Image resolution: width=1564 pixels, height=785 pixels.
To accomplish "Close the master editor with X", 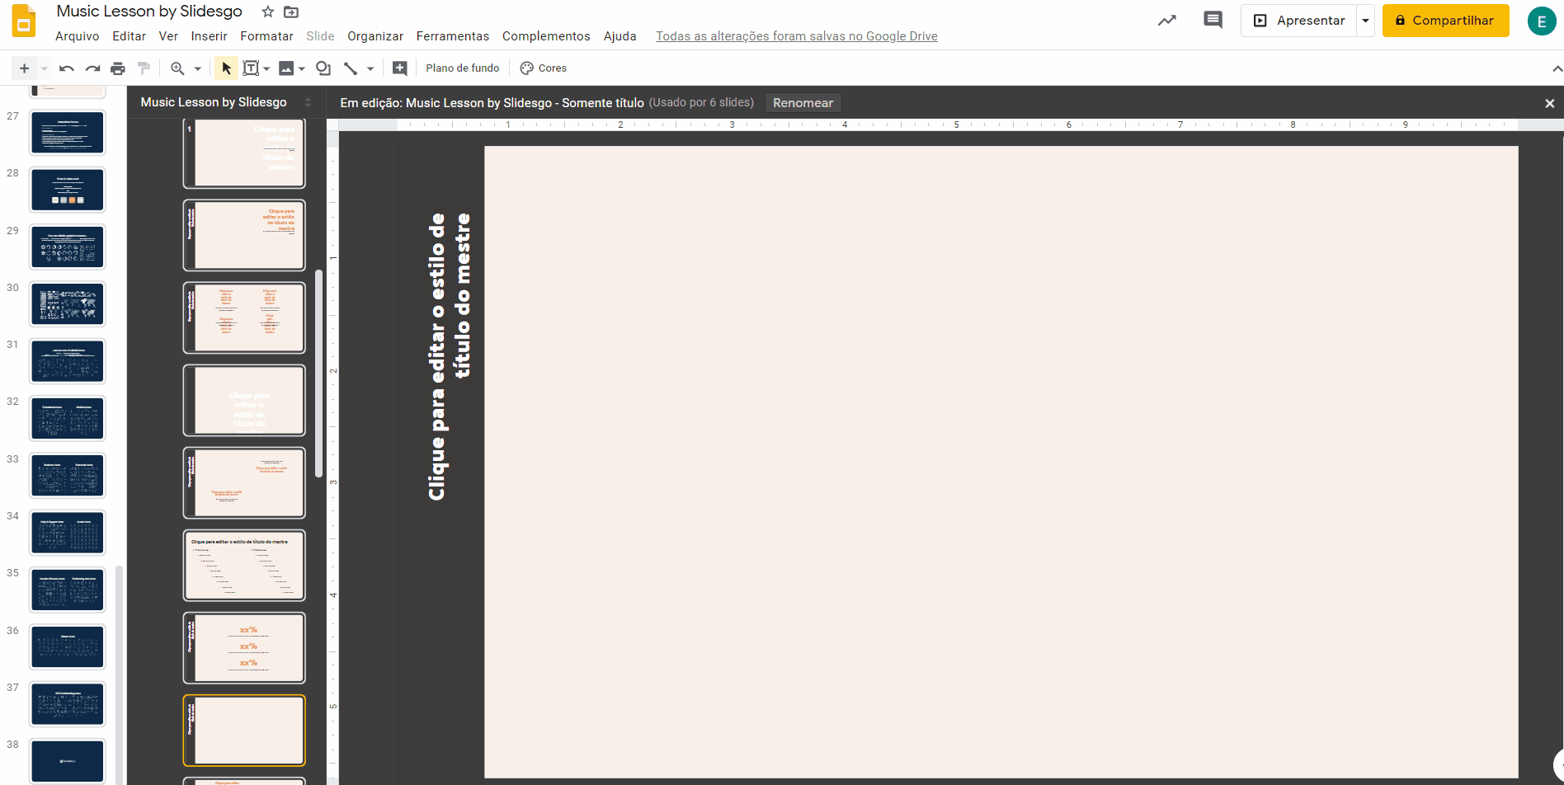I will click(x=1549, y=103).
